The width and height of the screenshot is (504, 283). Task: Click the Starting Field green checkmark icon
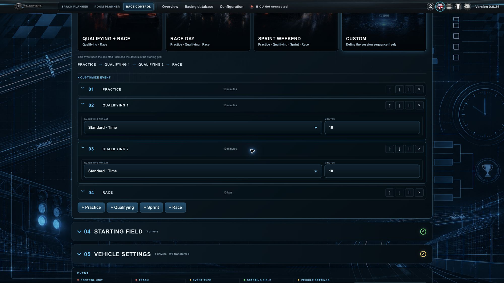pyautogui.click(x=423, y=231)
